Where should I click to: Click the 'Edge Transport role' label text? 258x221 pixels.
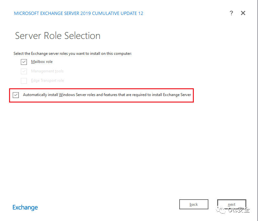[47, 80]
